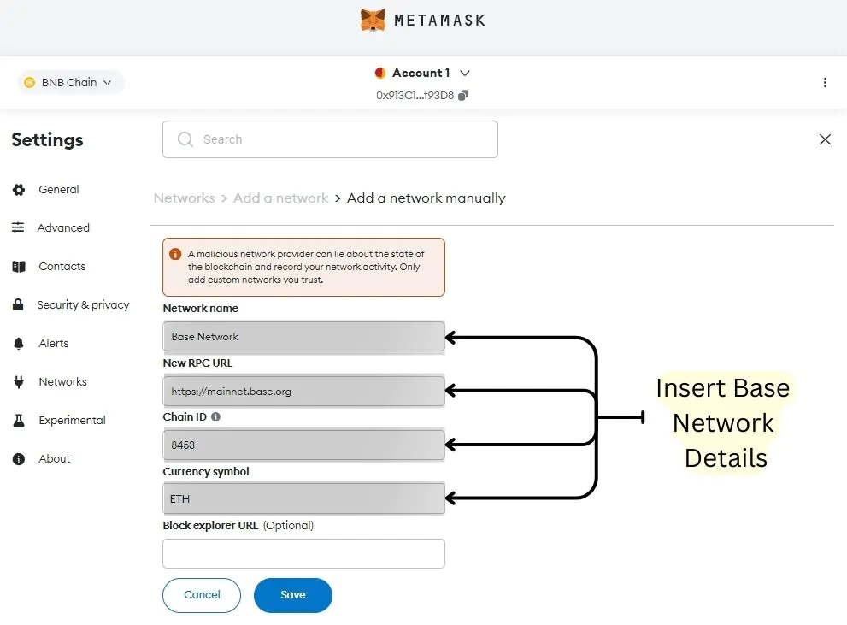The image size is (847, 625).
Task: Click the Account 1 avatar icon
Action: pyautogui.click(x=380, y=73)
